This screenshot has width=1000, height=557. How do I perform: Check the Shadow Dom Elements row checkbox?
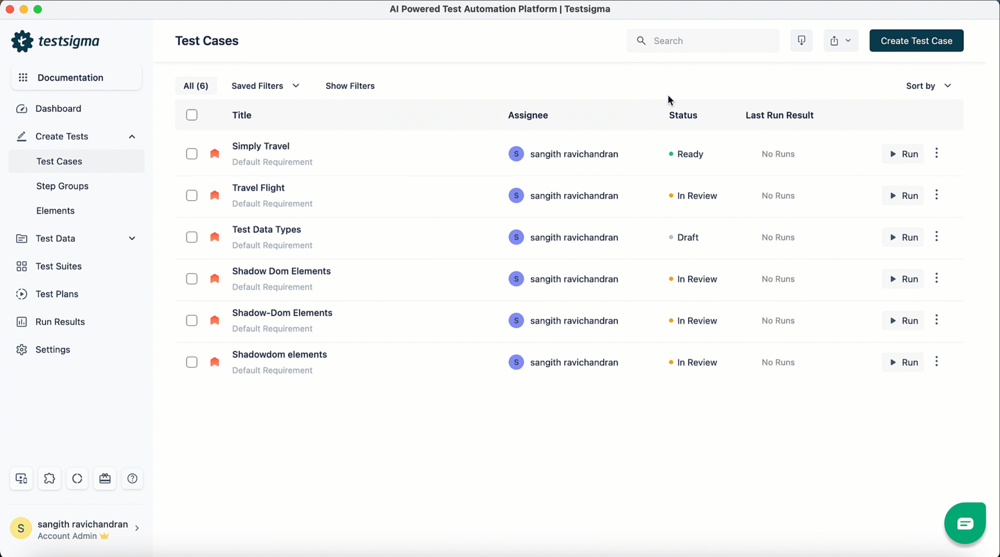pyautogui.click(x=192, y=279)
